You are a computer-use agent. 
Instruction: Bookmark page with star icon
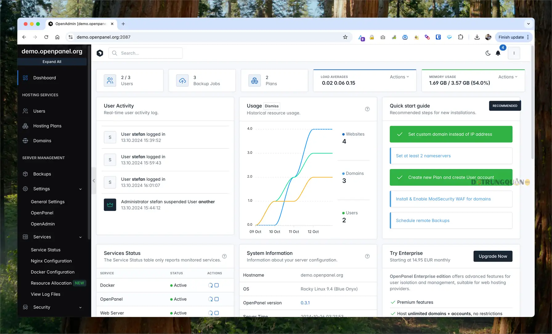coord(345,37)
